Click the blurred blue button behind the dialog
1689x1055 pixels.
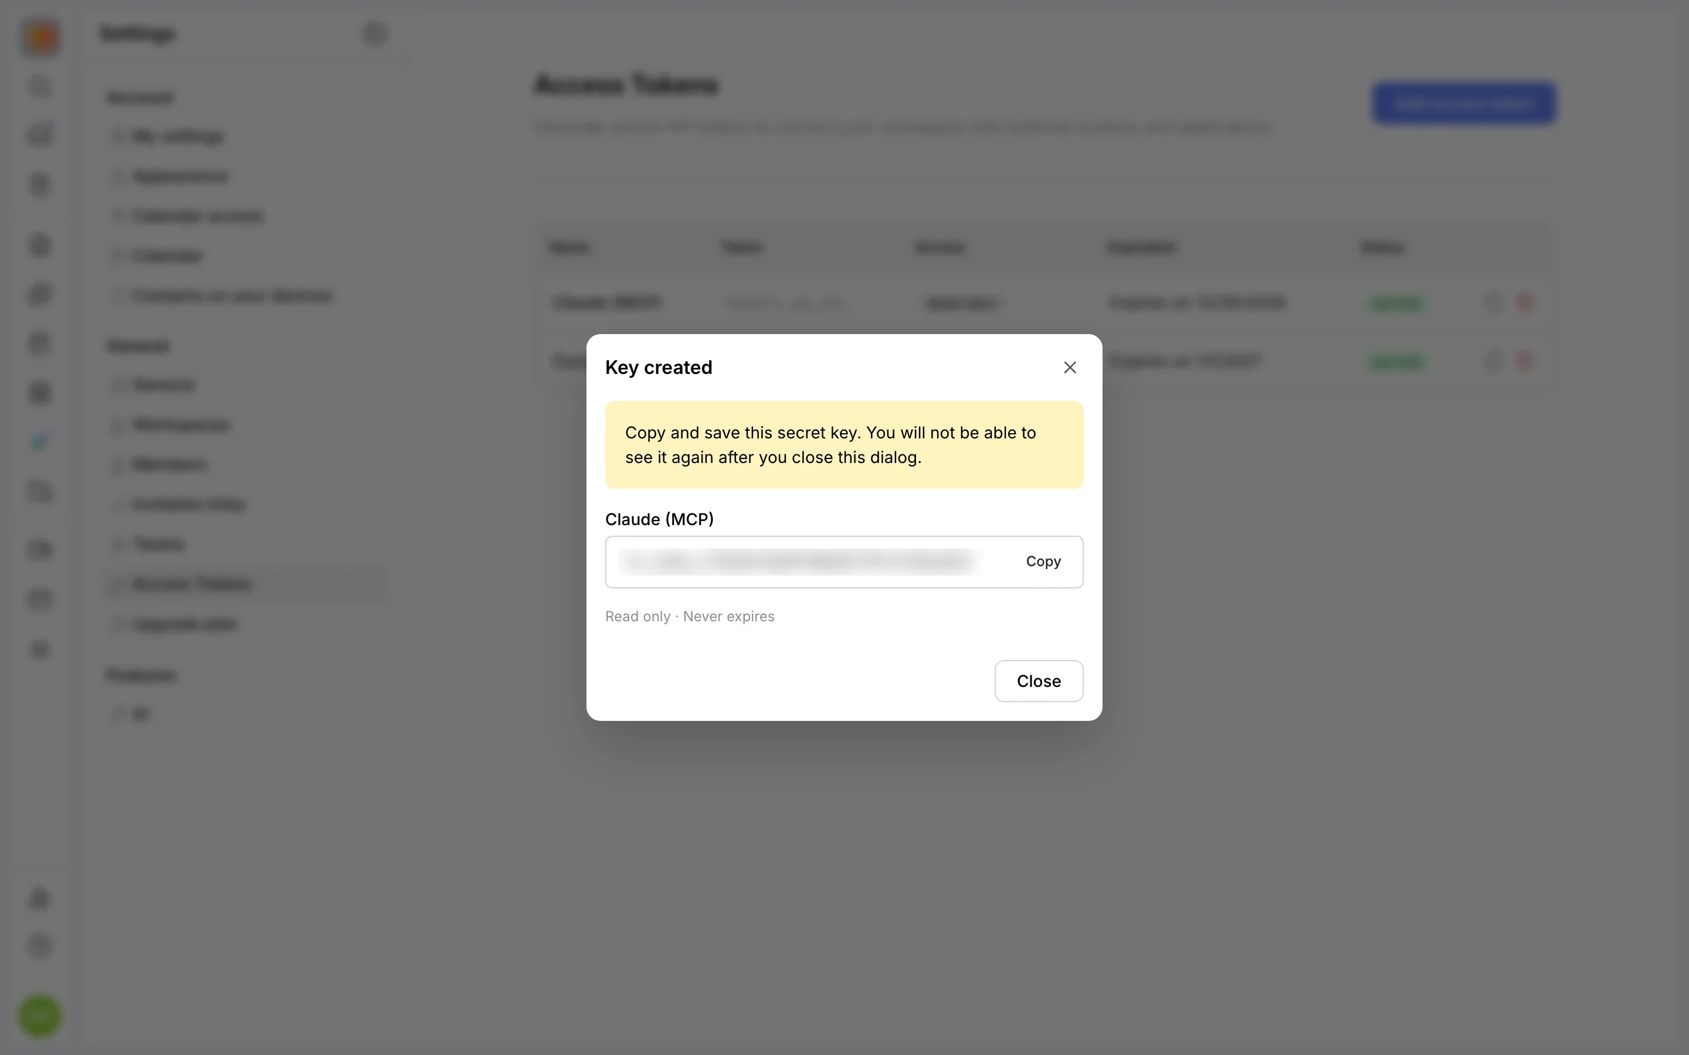click(1464, 104)
